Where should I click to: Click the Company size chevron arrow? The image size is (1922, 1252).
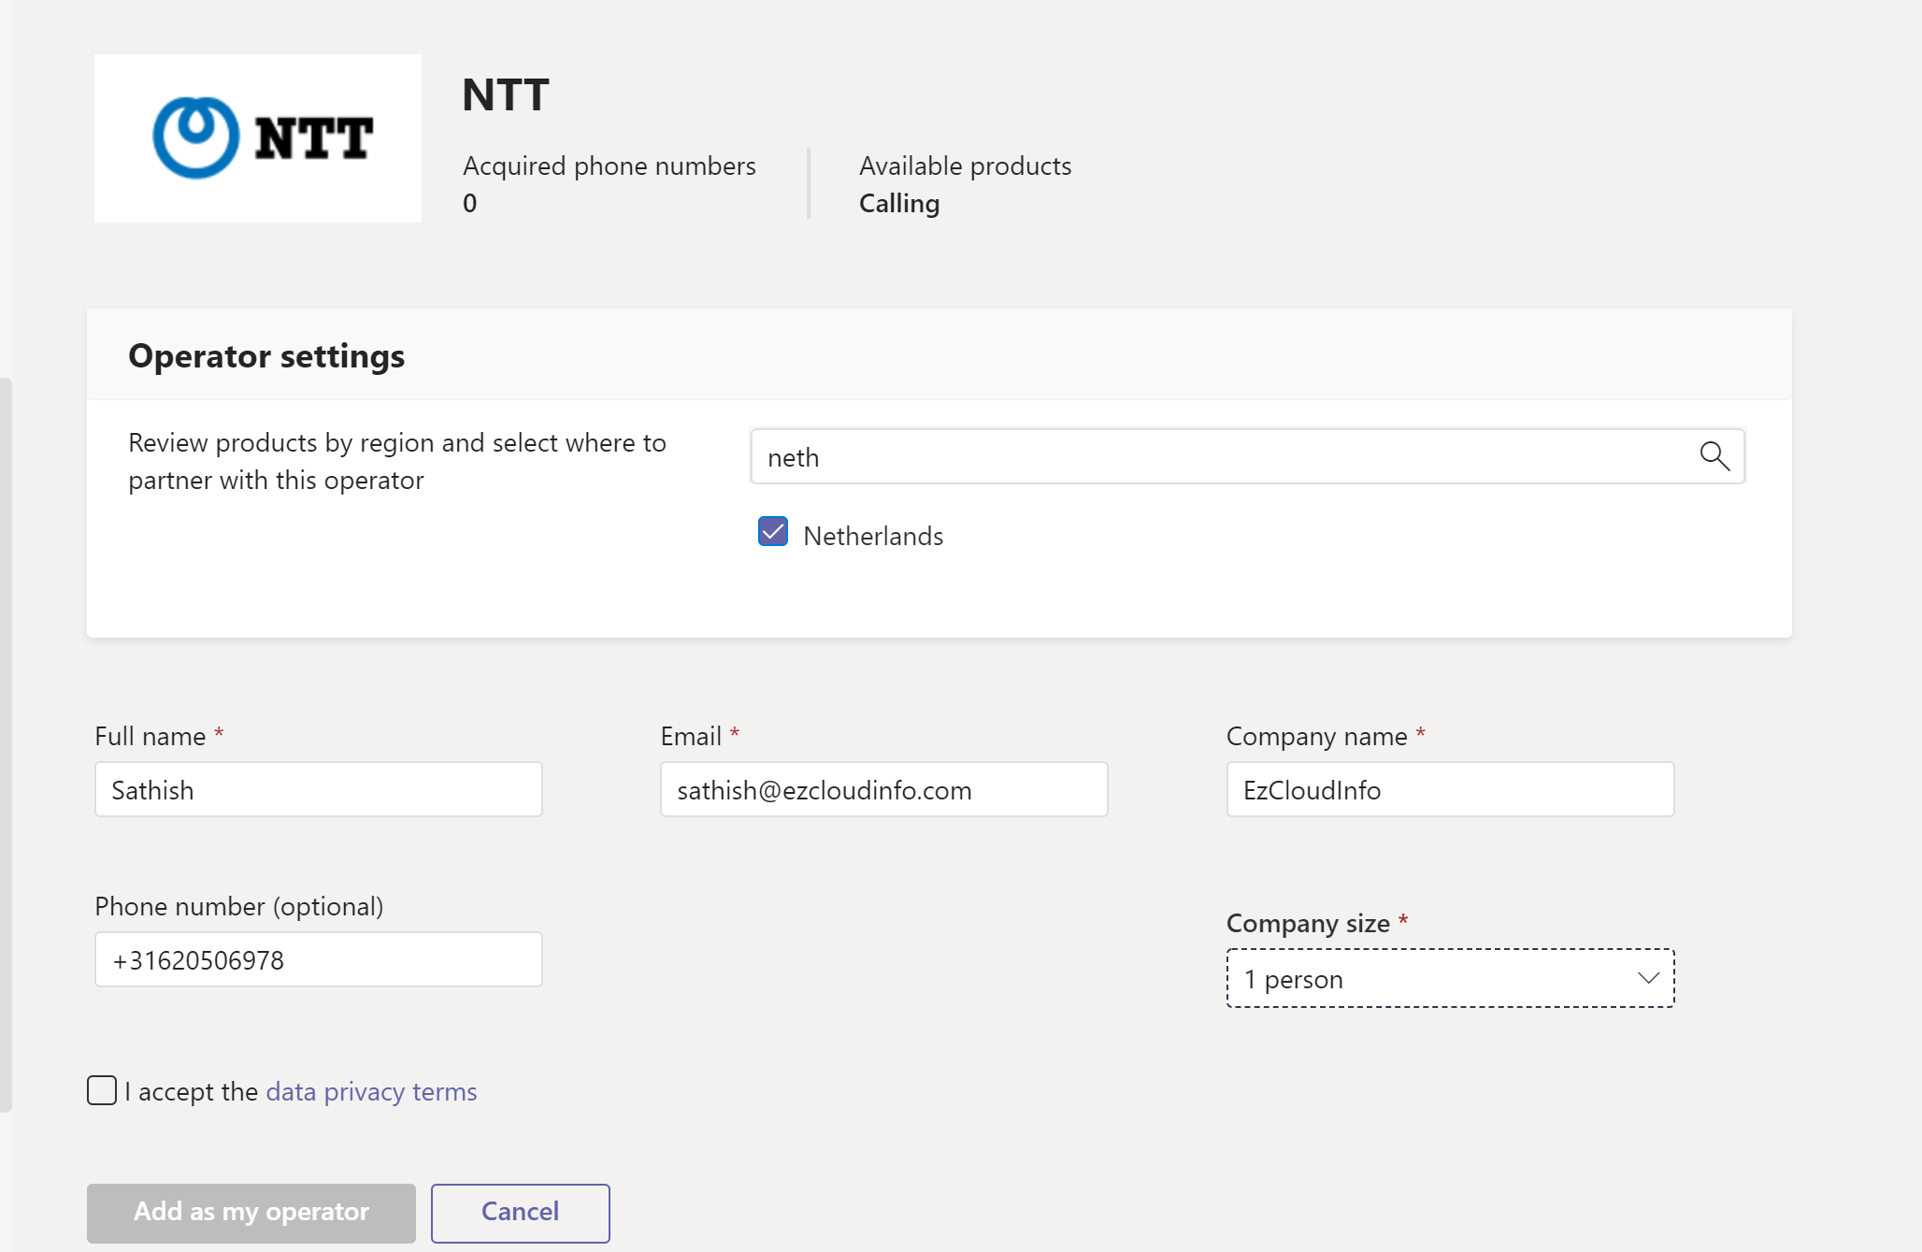[1648, 978]
